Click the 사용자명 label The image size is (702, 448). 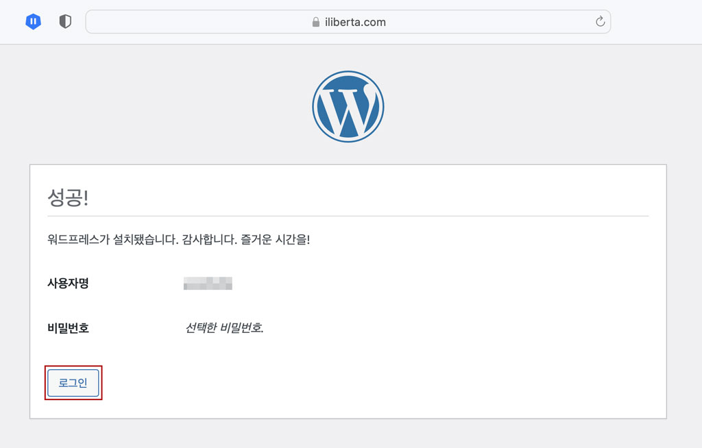[x=68, y=283]
